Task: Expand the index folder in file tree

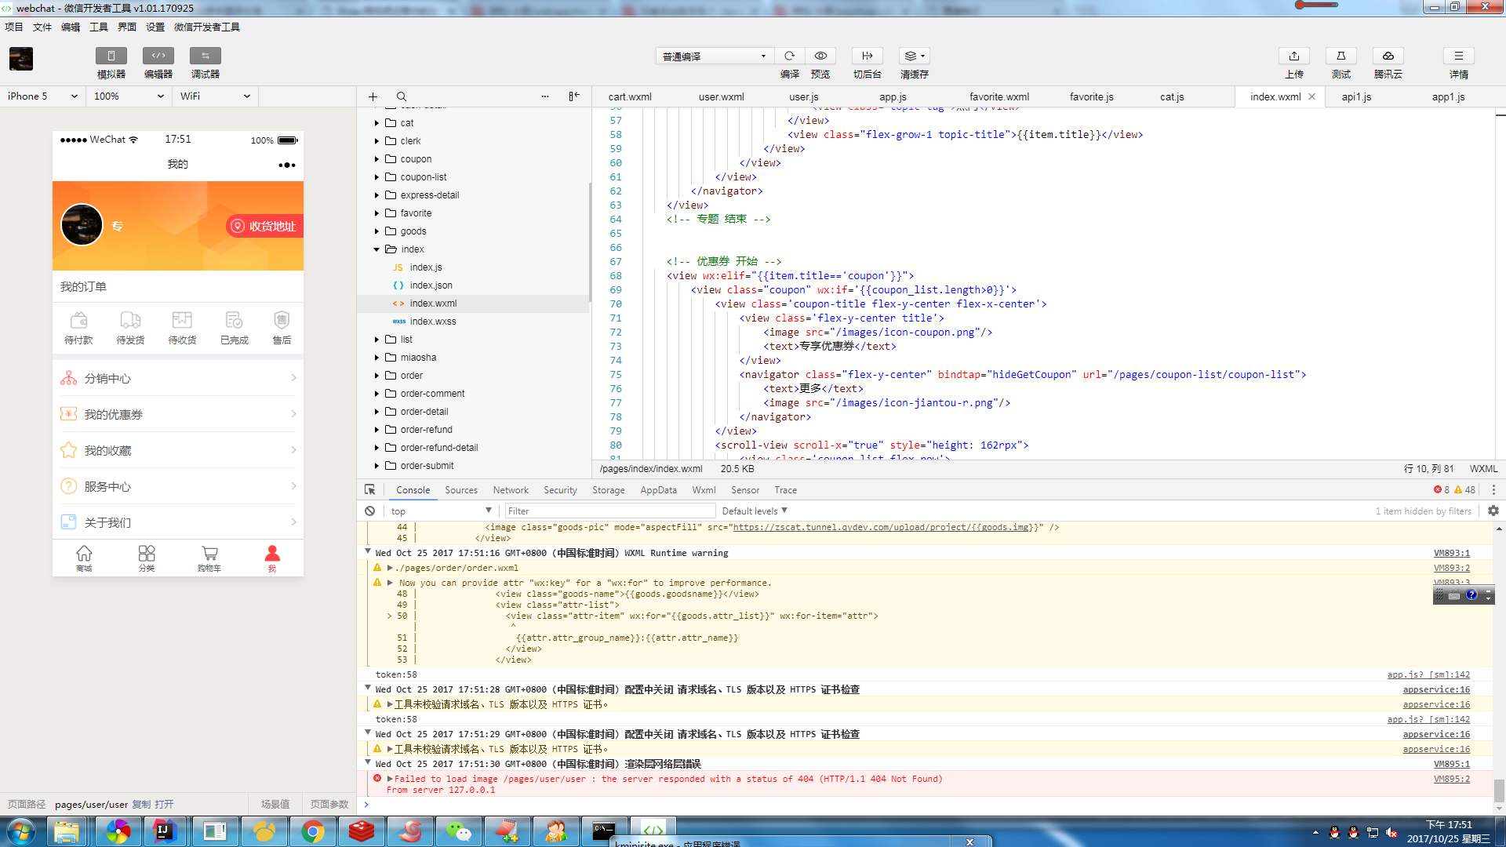Action: click(x=377, y=248)
